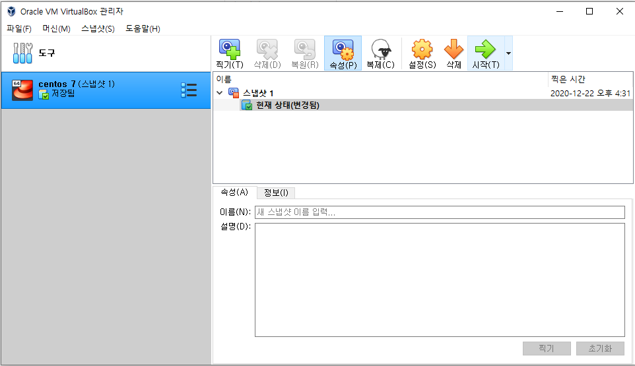The width and height of the screenshot is (635, 366).
Task: Open the 머신(M) menu
Action: pyautogui.click(x=56, y=29)
